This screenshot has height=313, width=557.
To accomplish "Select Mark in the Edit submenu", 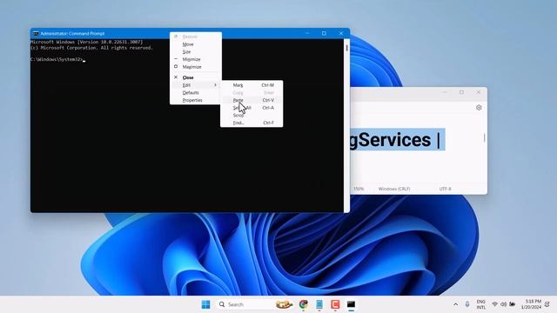I will [x=252, y=85].
